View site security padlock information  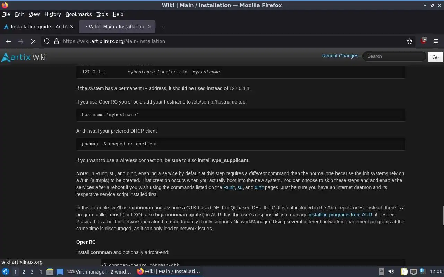57,41
